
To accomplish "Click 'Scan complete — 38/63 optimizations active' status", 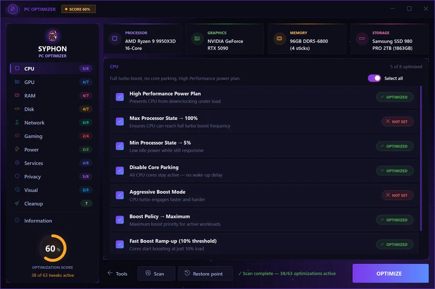I will point(287,274).
